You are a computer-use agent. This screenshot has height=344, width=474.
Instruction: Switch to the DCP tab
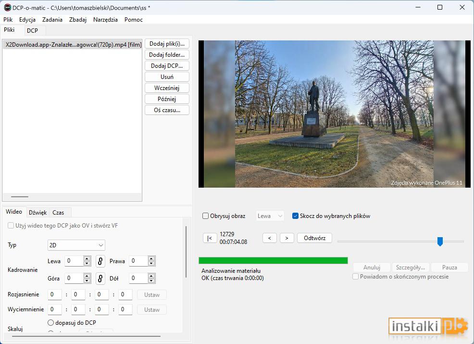(x=32, y=31)
